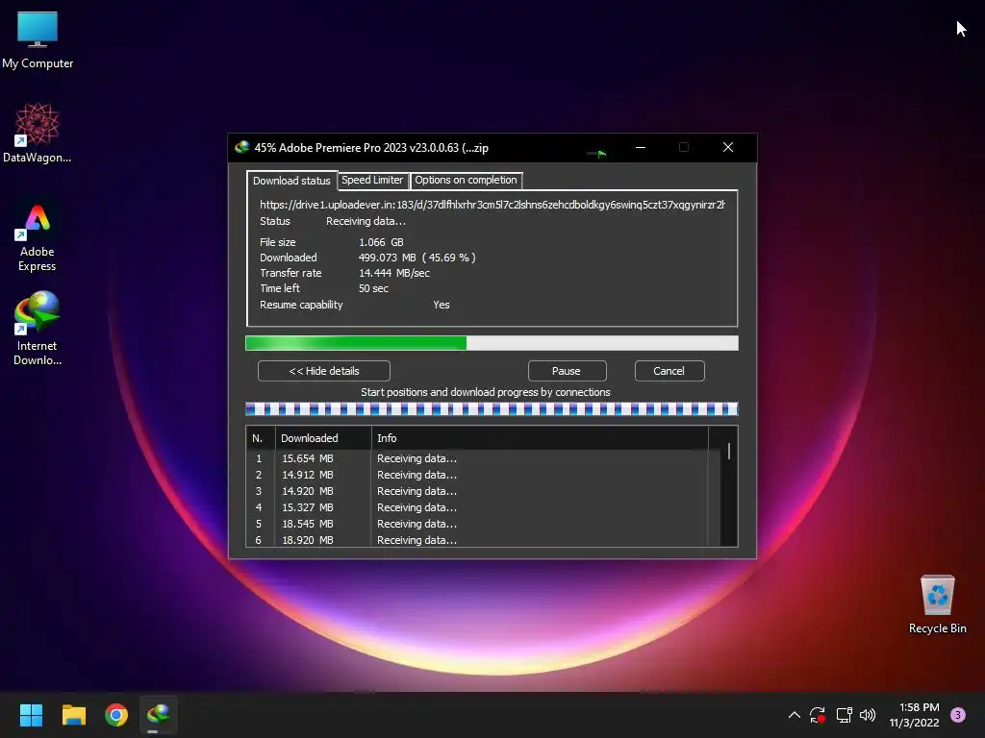
Task: Switch to the Speed Limiter tab
Action: pos(372,180)
